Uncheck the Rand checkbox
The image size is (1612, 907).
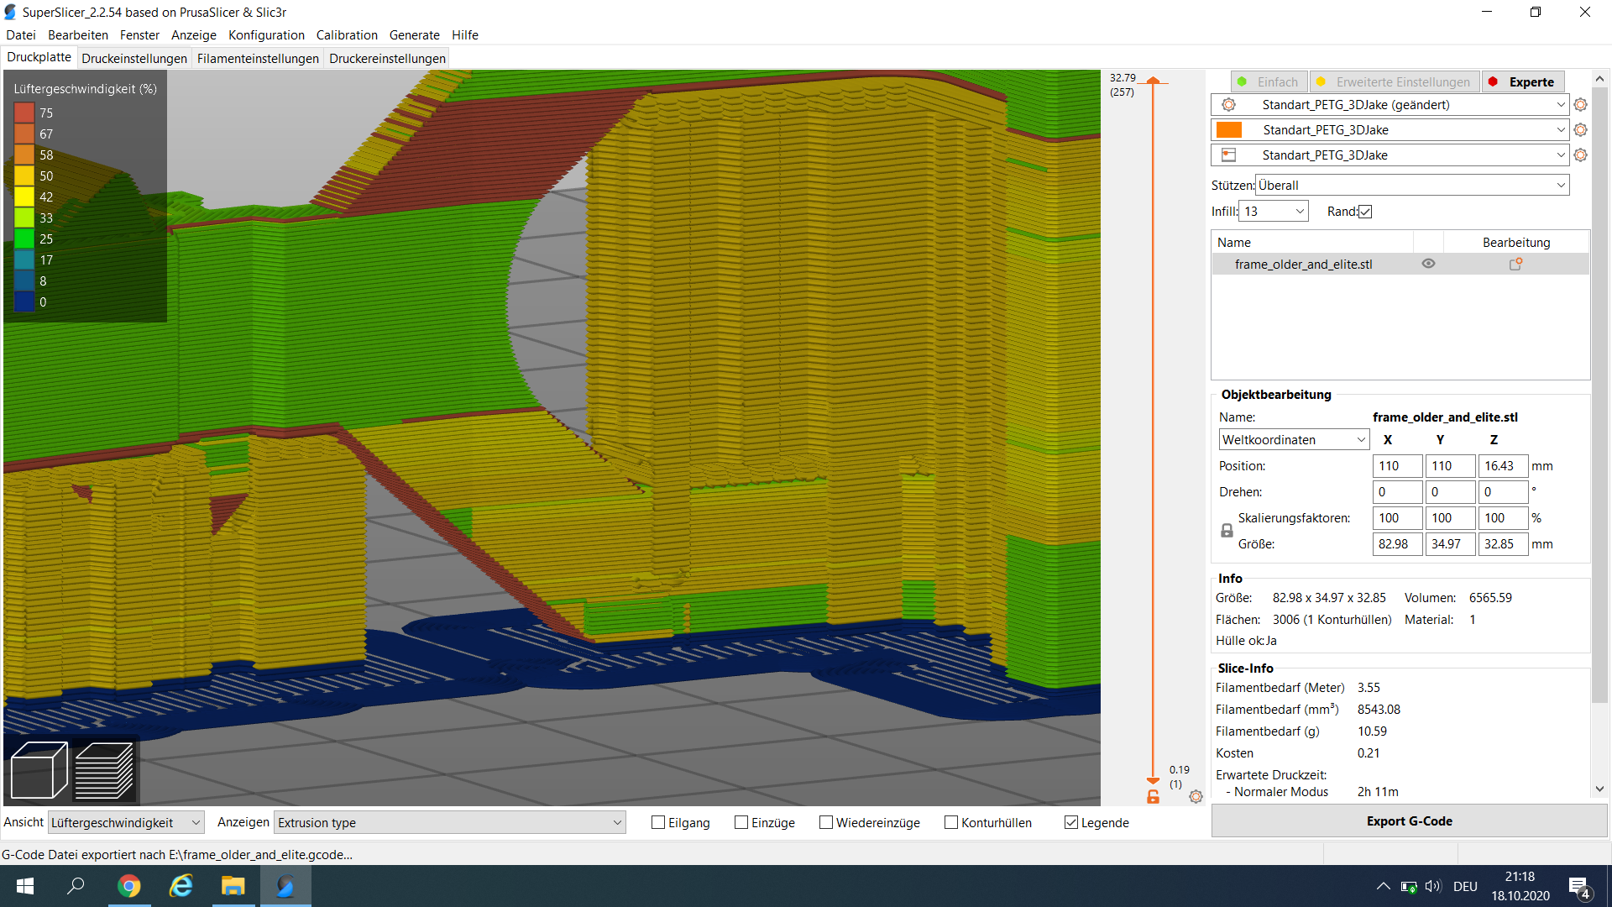[1364, 211]
